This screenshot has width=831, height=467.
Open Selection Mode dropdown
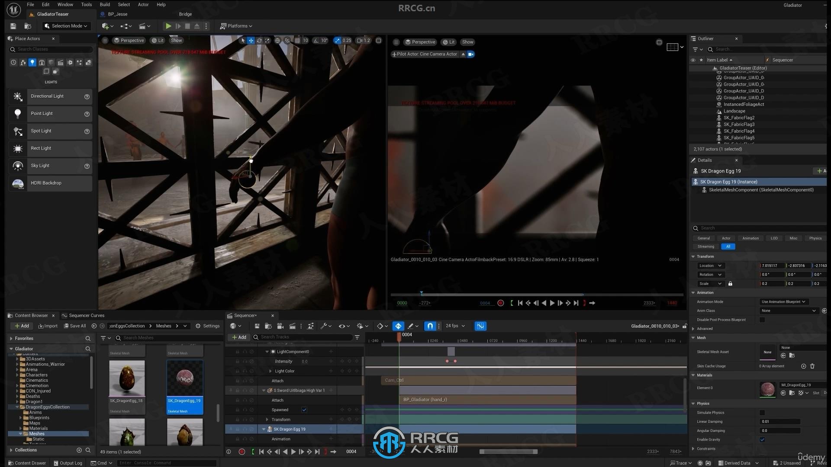[x=66, y=26]
